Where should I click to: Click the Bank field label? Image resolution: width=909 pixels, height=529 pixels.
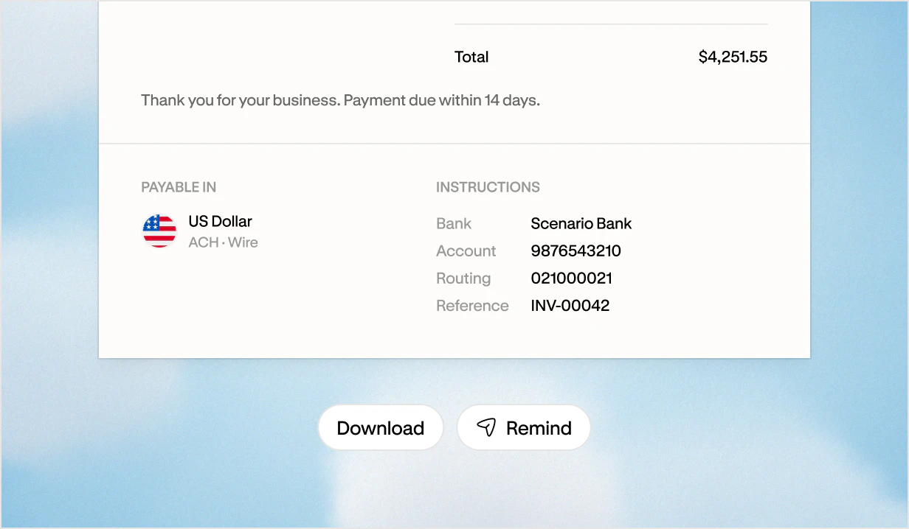point(454,224)
